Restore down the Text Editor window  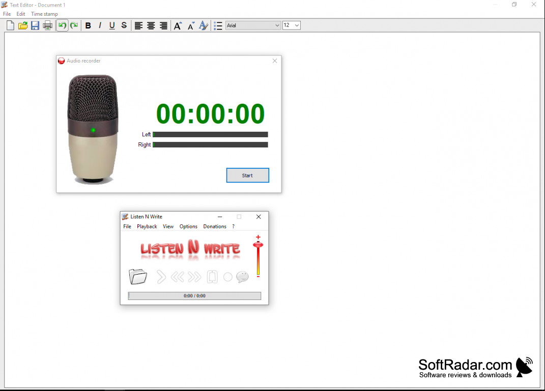click(514, 5)
